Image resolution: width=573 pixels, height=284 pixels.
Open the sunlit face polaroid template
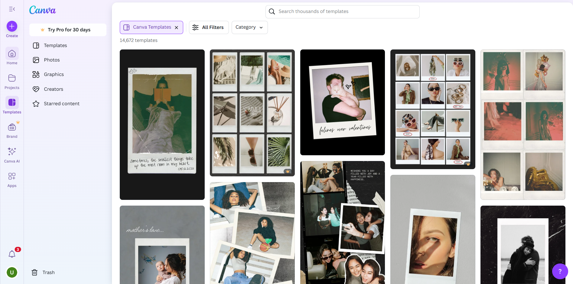(x=433, y=229)
